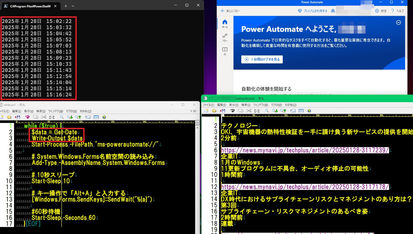Undo icon in test.txt editor toolbar
This screenshot has height=234, width=413.
[x=232, y=111]
